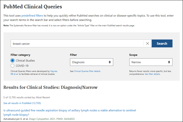Open the predefined filters link
Screen dimensions: 183x122
coord(32,16)
